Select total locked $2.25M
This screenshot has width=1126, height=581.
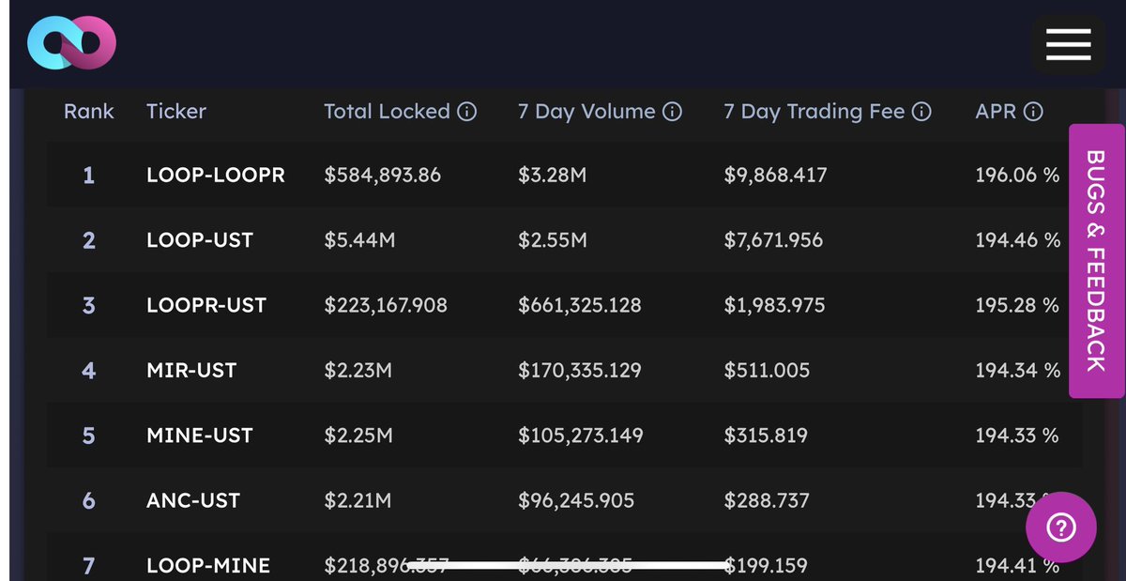tap(358, 436)
